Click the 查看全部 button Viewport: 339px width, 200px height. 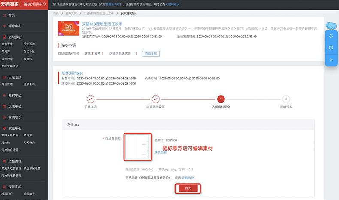coord(151,54)
